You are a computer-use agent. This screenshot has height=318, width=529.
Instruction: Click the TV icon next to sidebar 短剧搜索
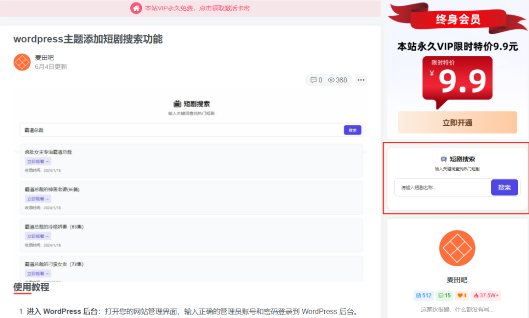[444, 159]
